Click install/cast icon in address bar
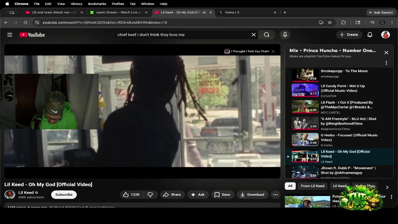Image resolution: width=398 pixels, height=224 pixels. 321,22
